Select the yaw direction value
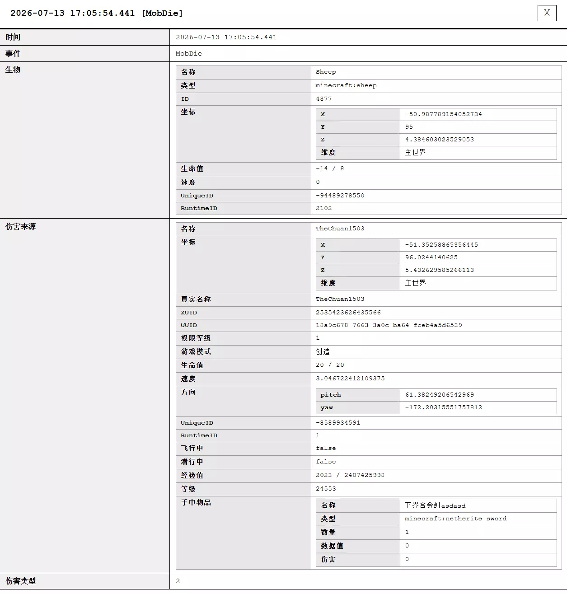Screen dimensions: 567x594 point(444,407)
